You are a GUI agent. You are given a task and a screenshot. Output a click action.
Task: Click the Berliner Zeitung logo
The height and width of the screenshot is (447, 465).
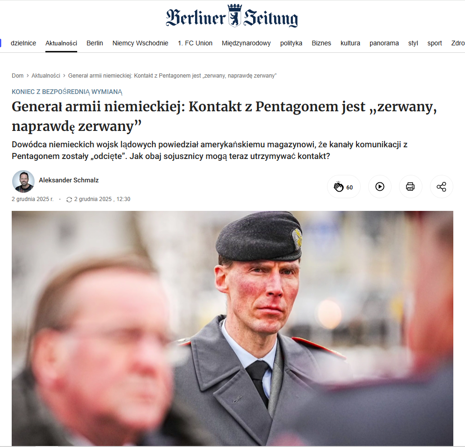[232, 16]
